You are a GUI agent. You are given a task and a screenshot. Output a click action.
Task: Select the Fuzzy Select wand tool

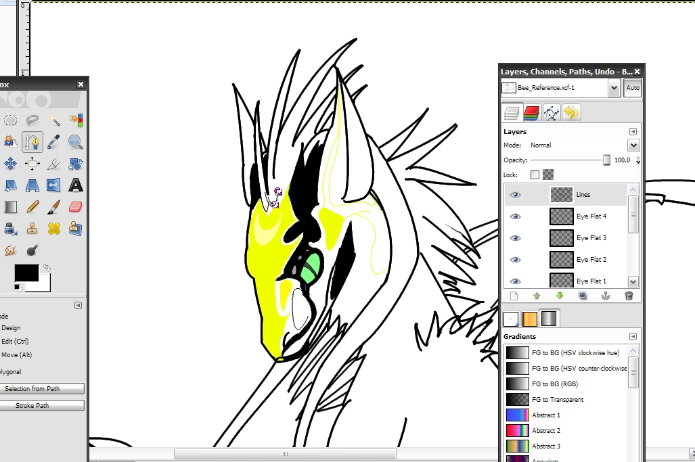[53, 120]
